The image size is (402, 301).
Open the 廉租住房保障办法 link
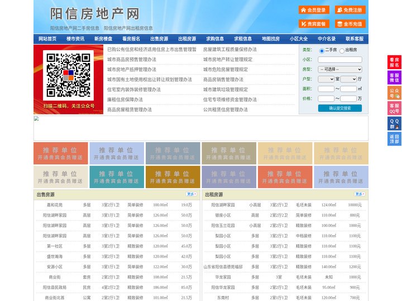(x=125, y=100)
